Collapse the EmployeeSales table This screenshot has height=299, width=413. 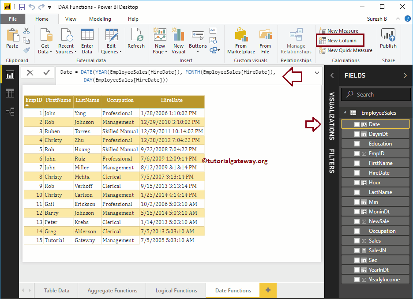[x=344, y=112]
